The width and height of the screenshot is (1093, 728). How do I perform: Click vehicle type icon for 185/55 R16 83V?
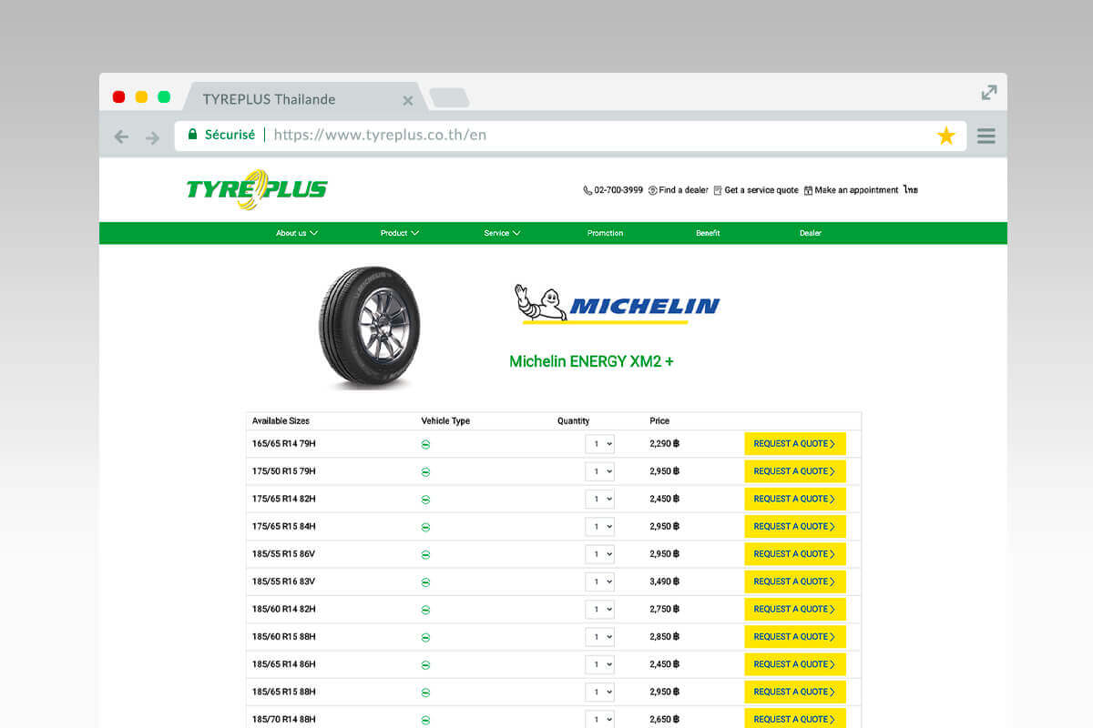click(x=425, y=582)
